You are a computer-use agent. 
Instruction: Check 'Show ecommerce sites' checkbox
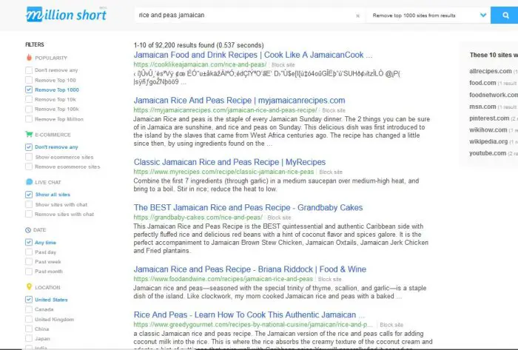(29, 157)
